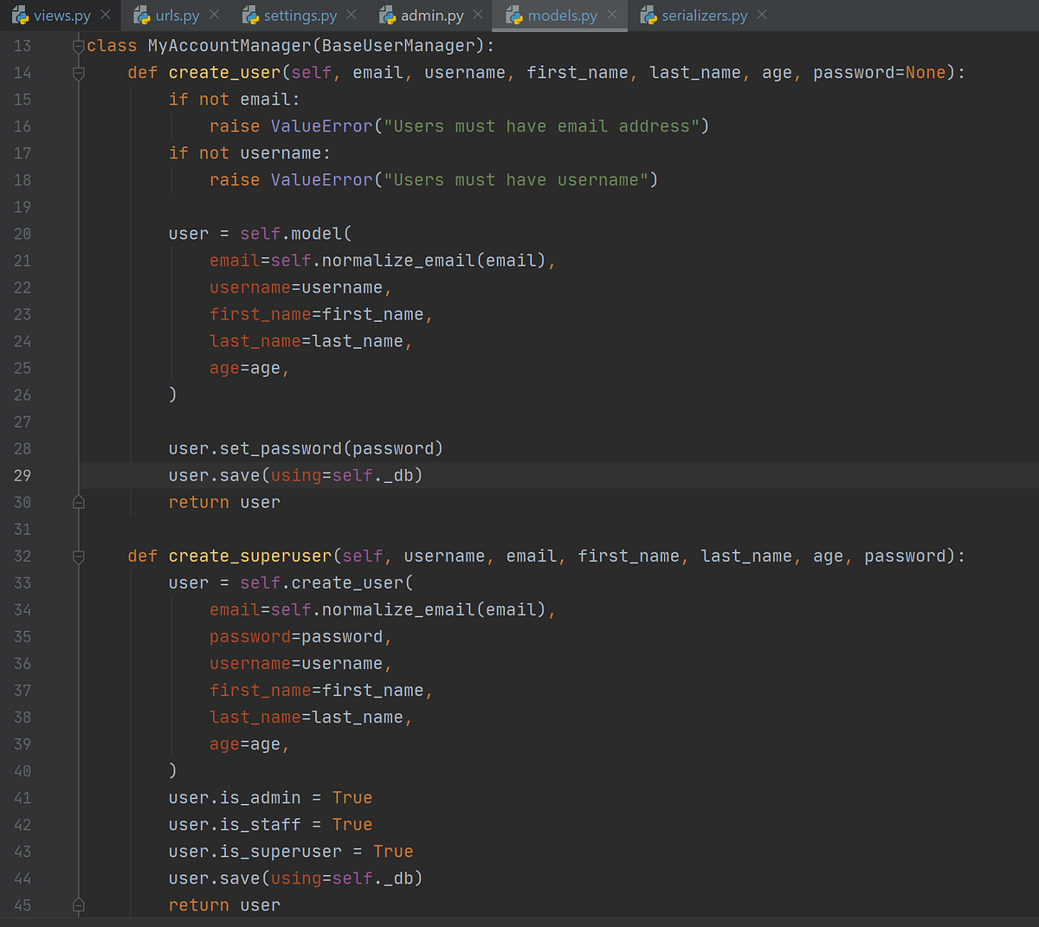
Task: Collapse the create_superuser method fold marker
Action: coord(78,556)
